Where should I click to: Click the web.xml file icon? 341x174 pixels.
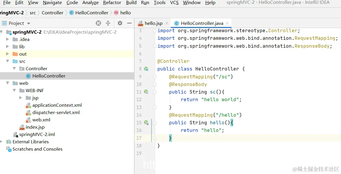point(29,120)
